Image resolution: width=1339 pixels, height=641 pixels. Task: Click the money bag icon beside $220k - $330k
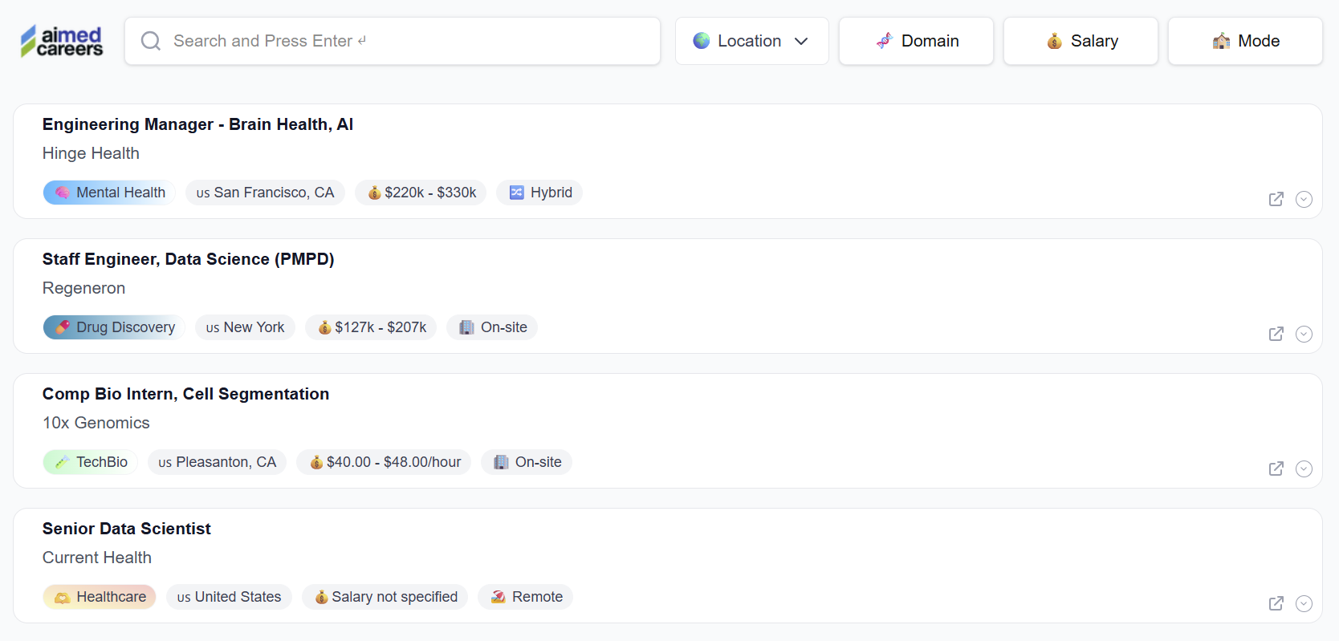click(x=374, y=193)
